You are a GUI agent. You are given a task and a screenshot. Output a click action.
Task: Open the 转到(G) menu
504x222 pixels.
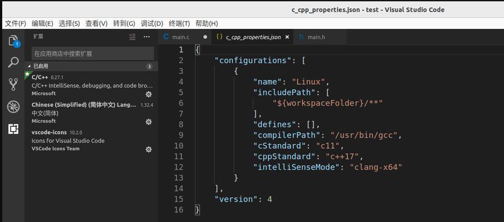coord(124,23)
